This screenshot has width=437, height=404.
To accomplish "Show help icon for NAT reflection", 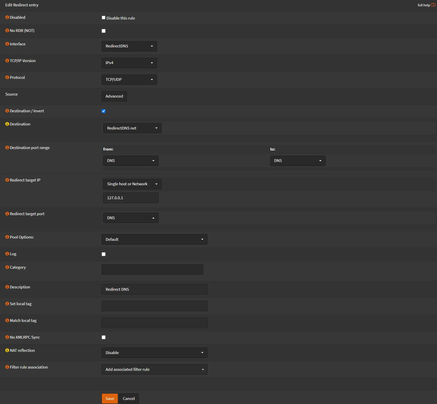I will coord(7,350).
